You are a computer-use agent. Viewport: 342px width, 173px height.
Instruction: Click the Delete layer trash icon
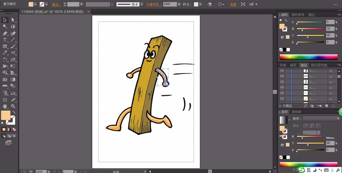point(333,106)
